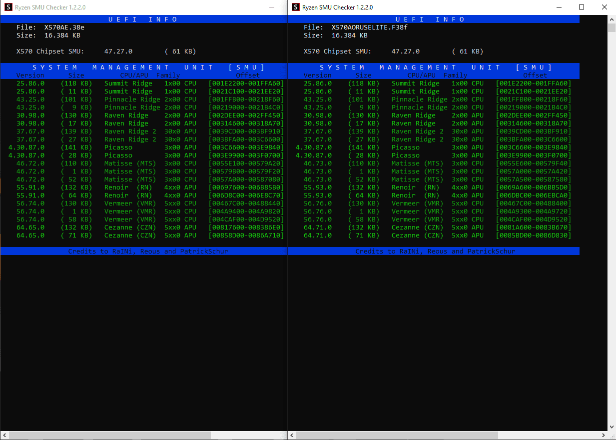This screenshot has width=616, height=440.
Task: Click the right window's horizontal scrollbar right arrow
Action: pos(603,435)
